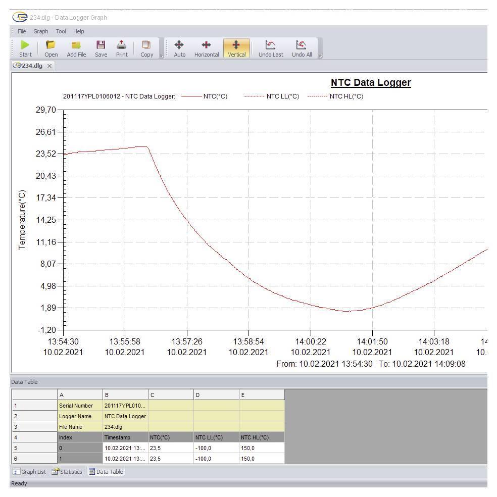The width and height of the screenshot is (497, 497).
Task: Click the NTC(°C) legend entry
Action: pos(205,96)
